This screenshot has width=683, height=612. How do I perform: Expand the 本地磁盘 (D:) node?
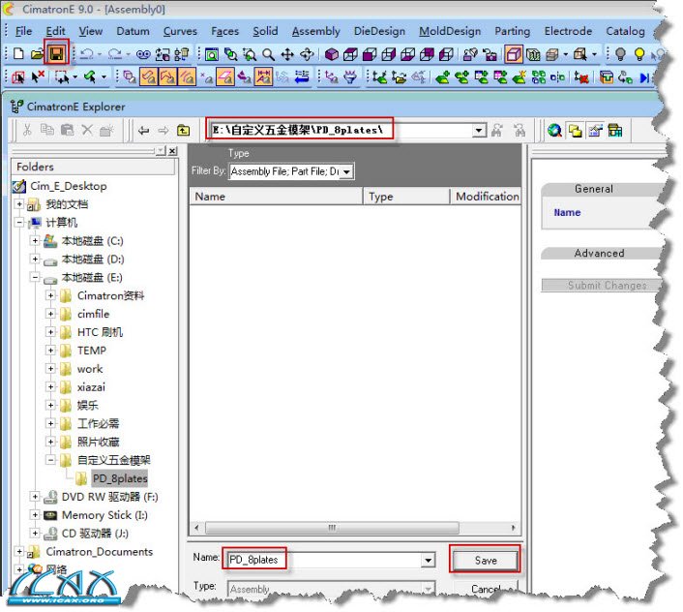[x=35, y=259]
